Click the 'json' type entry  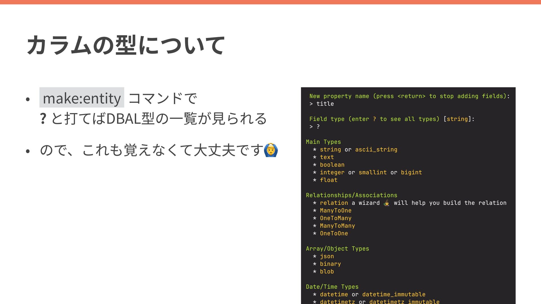point(327,256)
